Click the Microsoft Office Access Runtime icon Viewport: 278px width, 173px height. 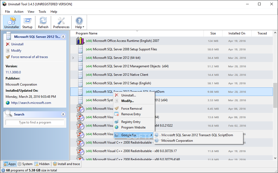coord(80,41)
